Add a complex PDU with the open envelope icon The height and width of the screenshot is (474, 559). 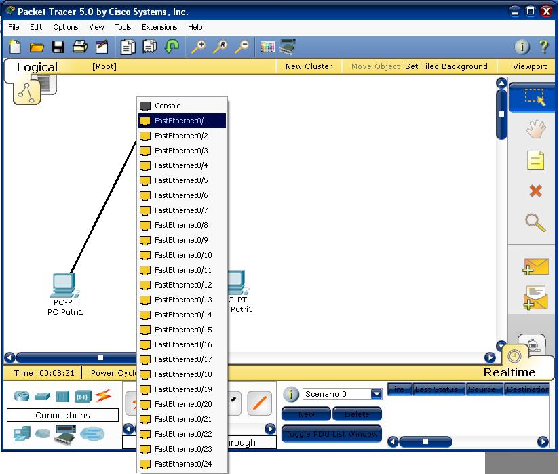(535, 298)
